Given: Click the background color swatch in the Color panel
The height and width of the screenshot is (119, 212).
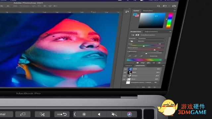Looking at the screenshot, I should (137, 16).
